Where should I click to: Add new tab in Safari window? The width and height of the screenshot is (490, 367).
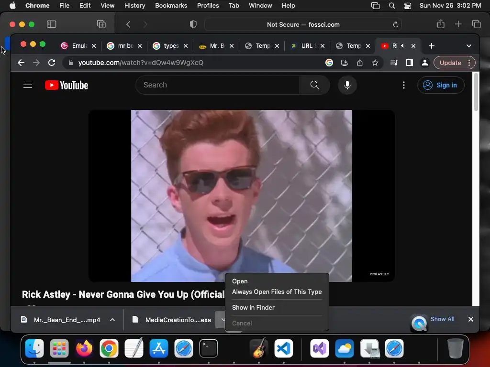pos(458,24)
